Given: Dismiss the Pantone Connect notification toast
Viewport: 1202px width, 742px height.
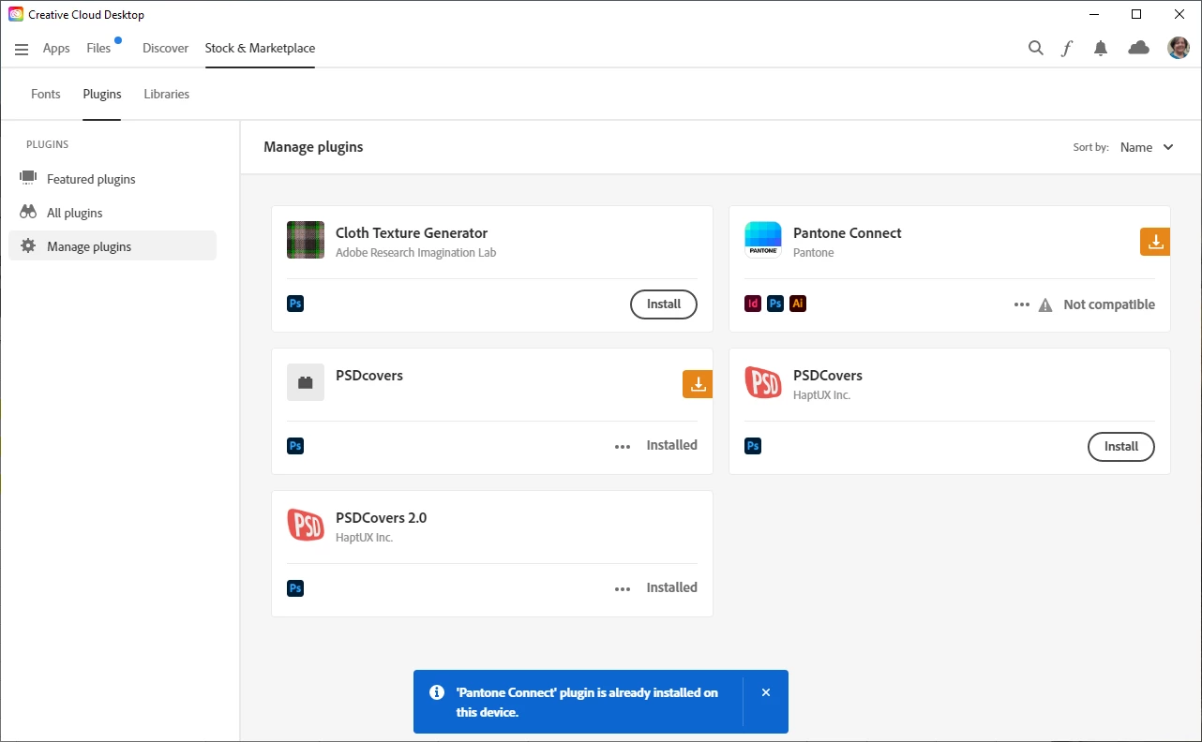Looking at the screenshot, I should point(766,692).
